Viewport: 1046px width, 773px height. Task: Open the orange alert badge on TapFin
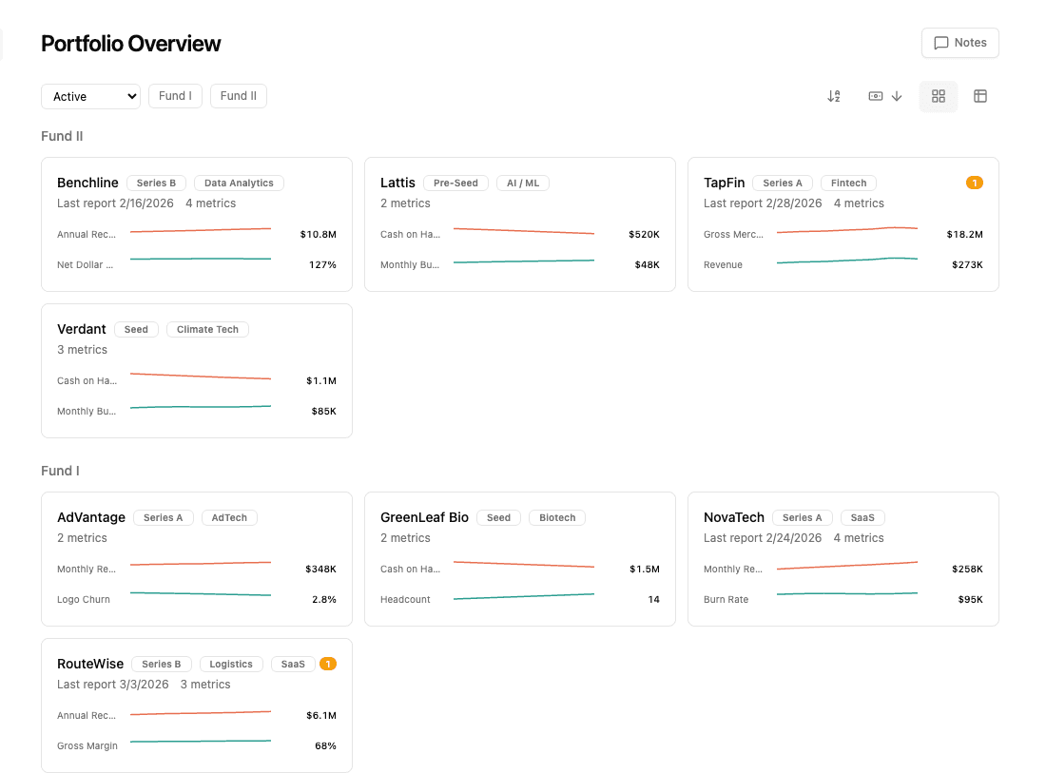click(974, 183)
